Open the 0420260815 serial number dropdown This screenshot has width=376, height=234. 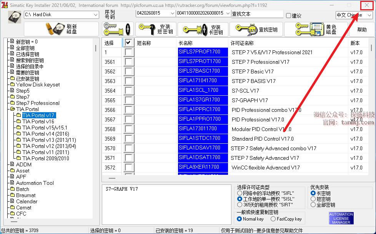[172, 13]
